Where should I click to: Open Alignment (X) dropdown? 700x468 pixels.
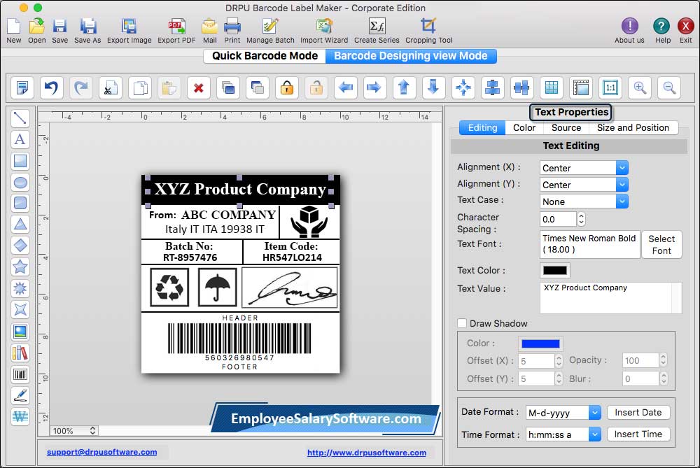tap(584, 168)
